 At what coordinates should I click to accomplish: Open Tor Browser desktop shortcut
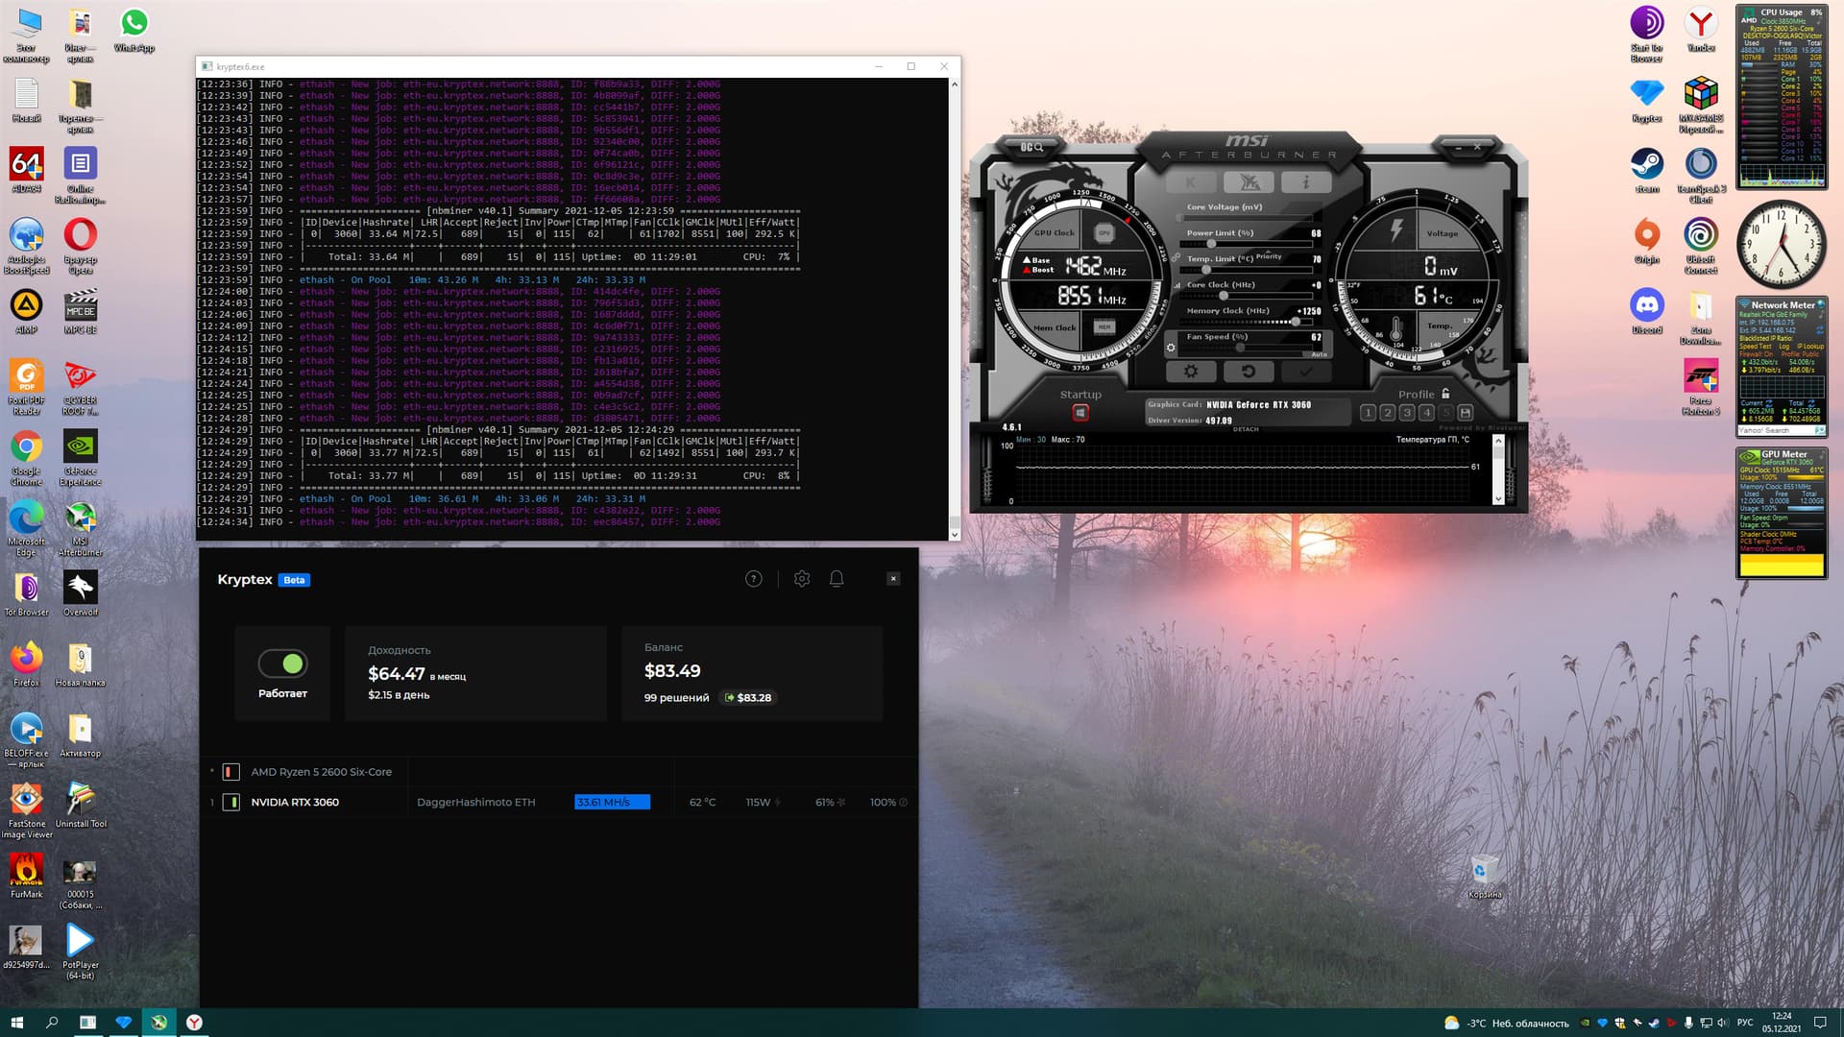[x=27, y=593]
